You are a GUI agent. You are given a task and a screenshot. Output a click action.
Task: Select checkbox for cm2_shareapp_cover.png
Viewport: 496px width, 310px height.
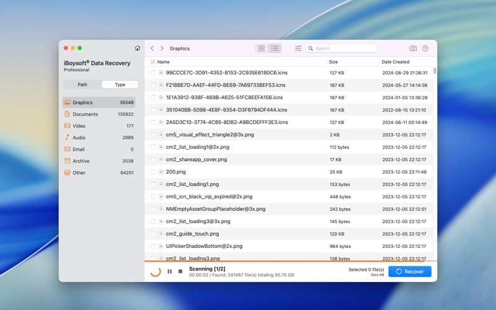153,159
